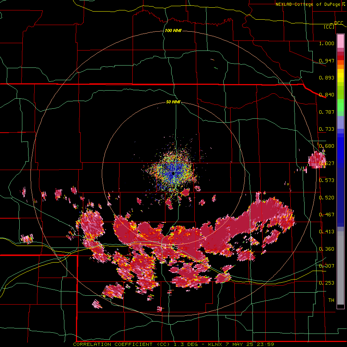
Task: Click the 0.787 legend value
Action: [327, 112]
